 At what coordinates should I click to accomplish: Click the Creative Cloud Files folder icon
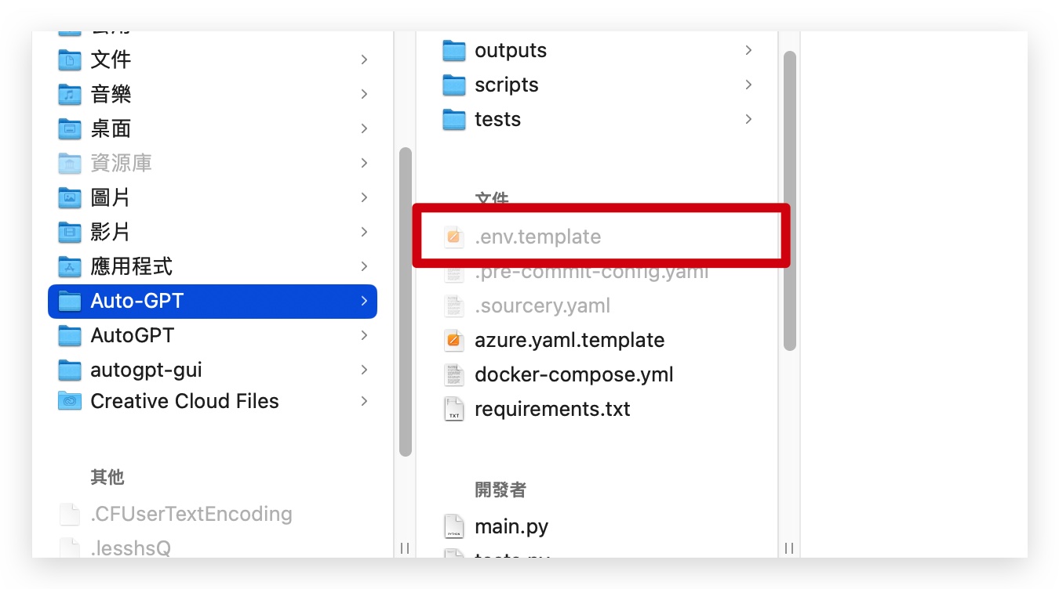[70, 401]
